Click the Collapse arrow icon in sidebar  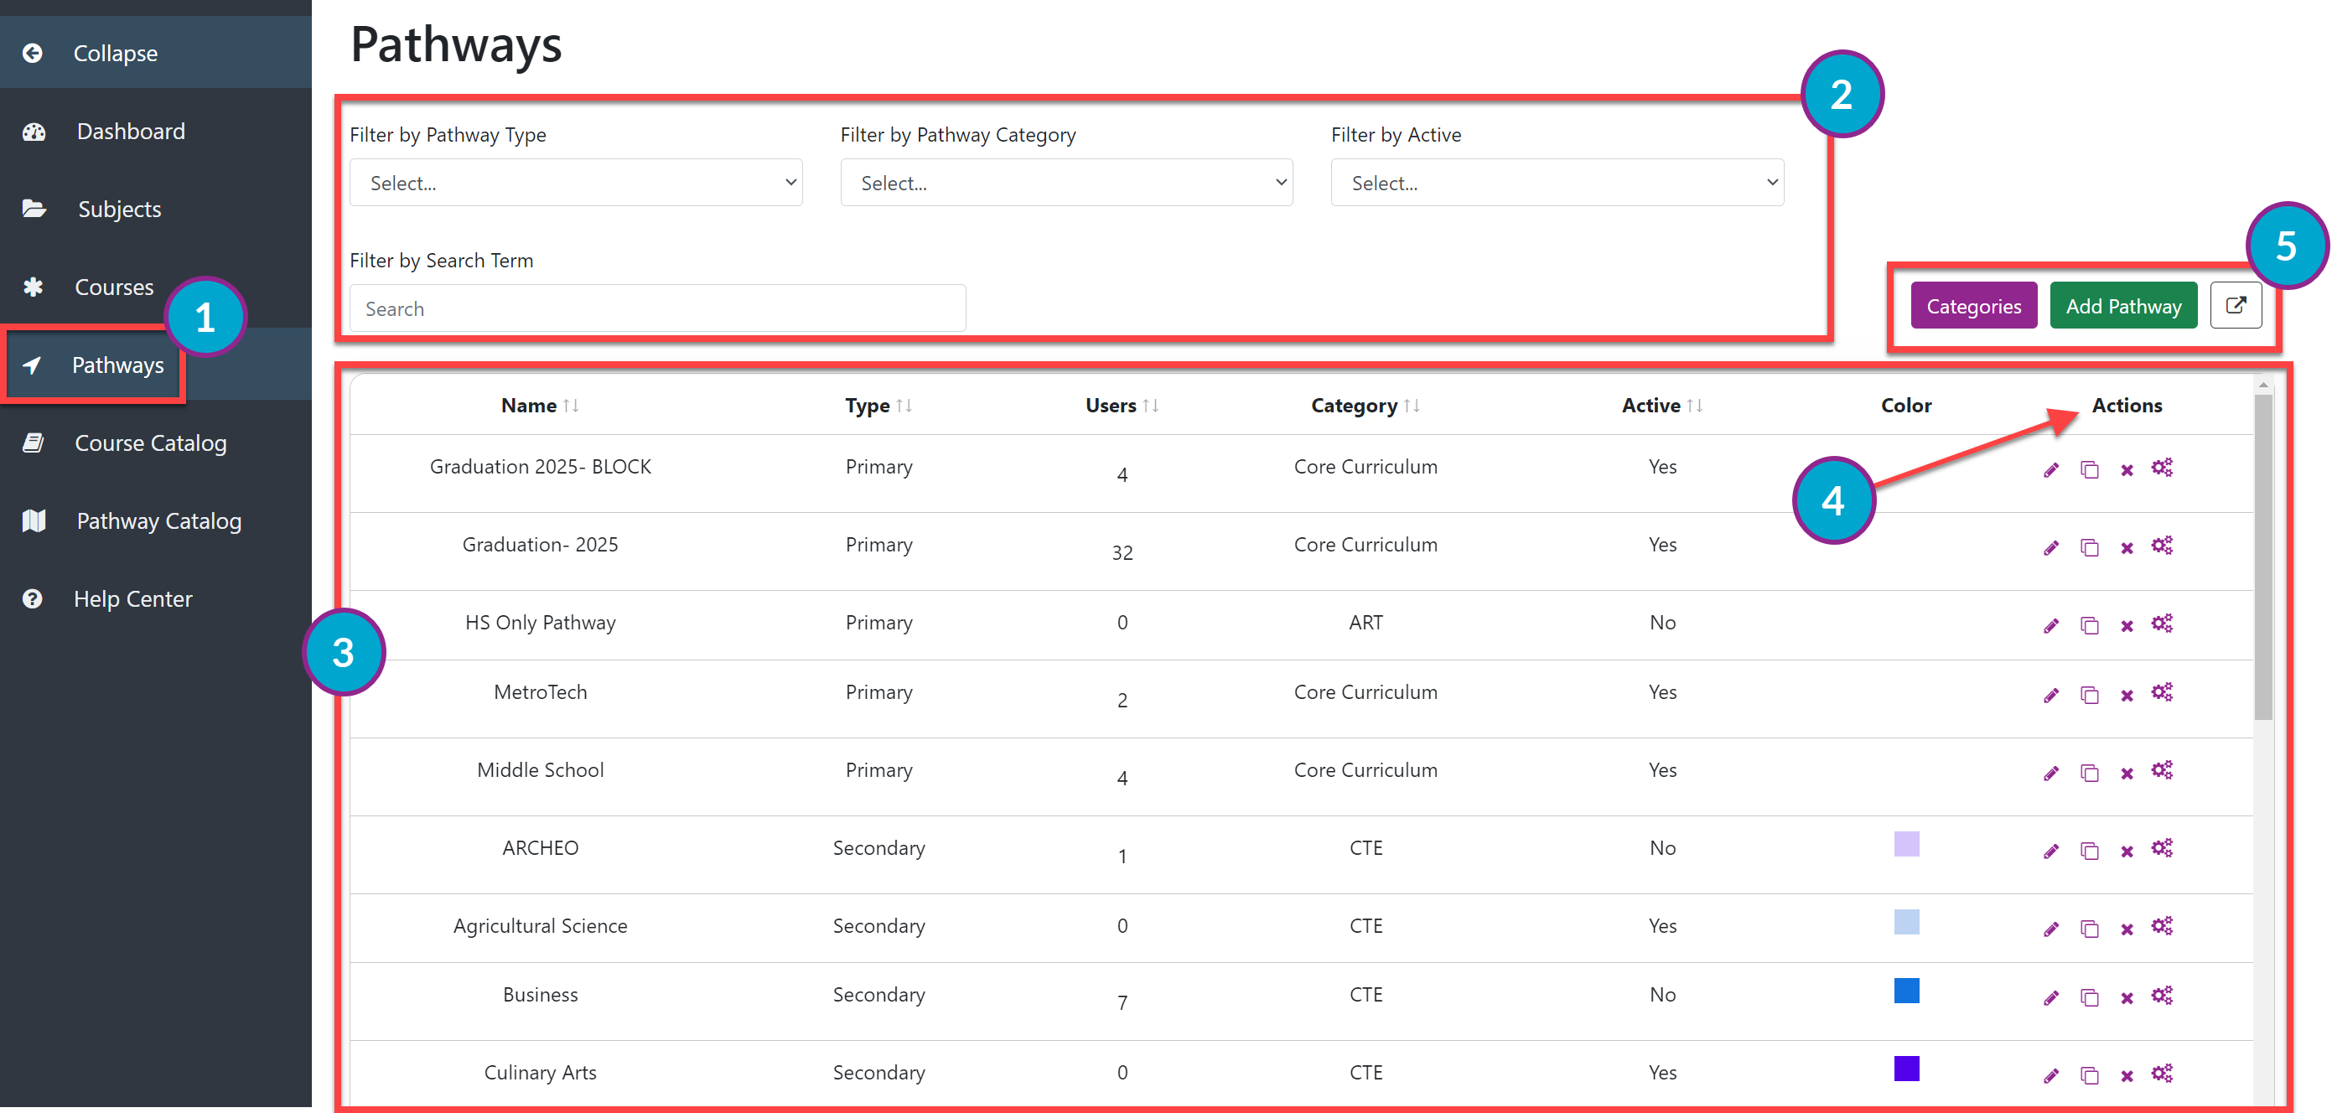coord(33,54)
